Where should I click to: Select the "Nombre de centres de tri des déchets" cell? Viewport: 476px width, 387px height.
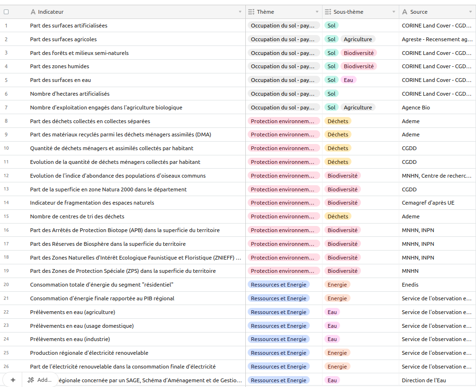pos(77,216)
